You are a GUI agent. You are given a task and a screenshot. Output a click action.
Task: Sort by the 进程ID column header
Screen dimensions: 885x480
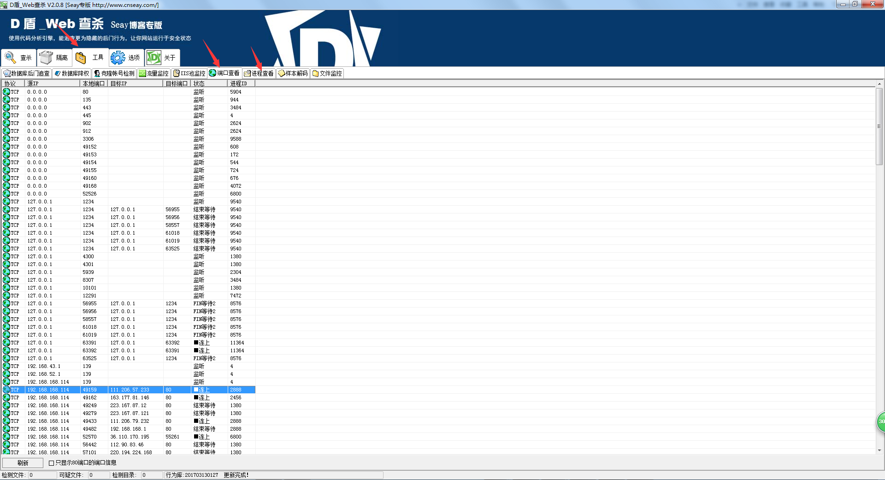[242, 83]
